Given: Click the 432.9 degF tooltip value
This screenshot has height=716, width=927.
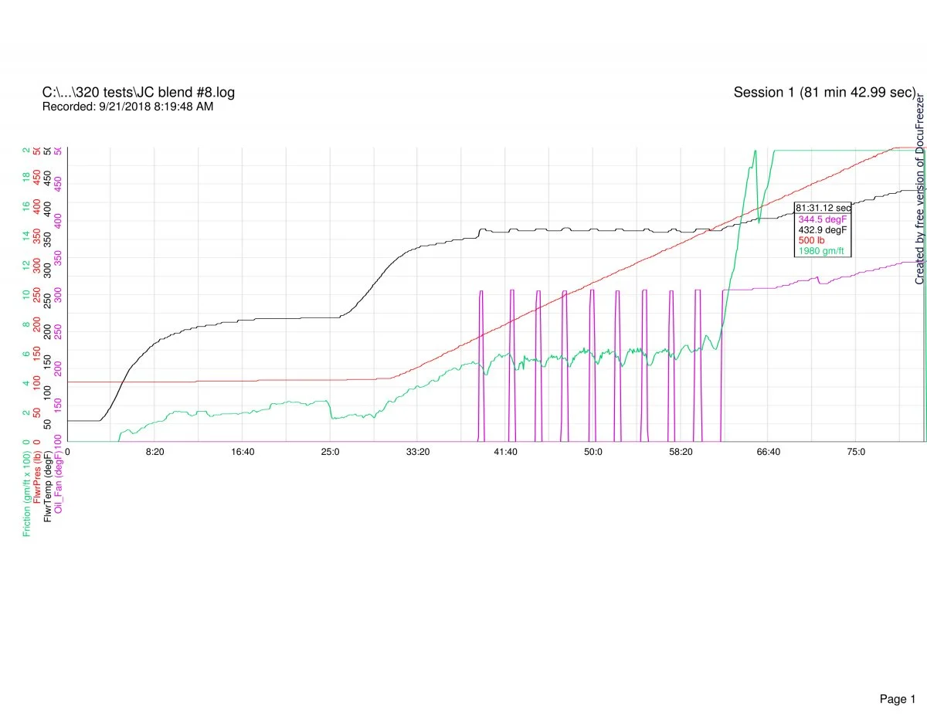Looking at the screenshot, I should click(823, 230).
